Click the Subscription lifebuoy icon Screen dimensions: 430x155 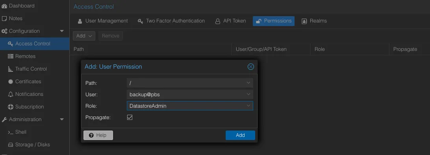10,106
